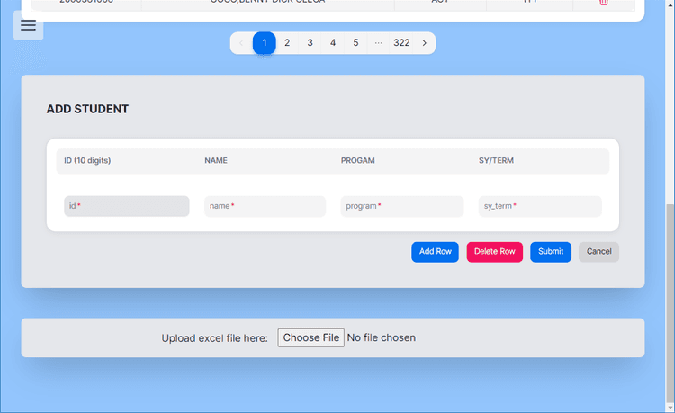This screenshot has height=413, width=675.
Task: Go to next page with right chevron
Action: coord(425,43)
